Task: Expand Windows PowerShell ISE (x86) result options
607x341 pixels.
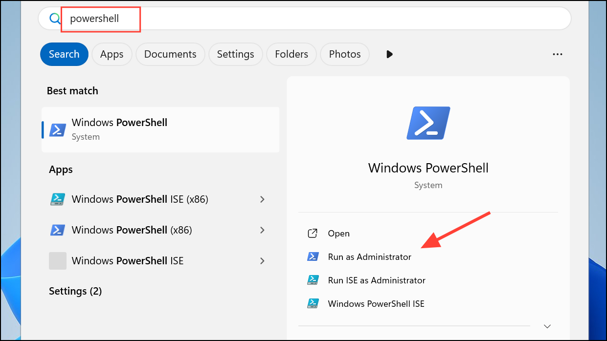Action: pyautogui.click(x=262, y=199)
